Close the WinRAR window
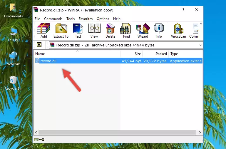Screen dimensions: 226x149 [196, 10]
